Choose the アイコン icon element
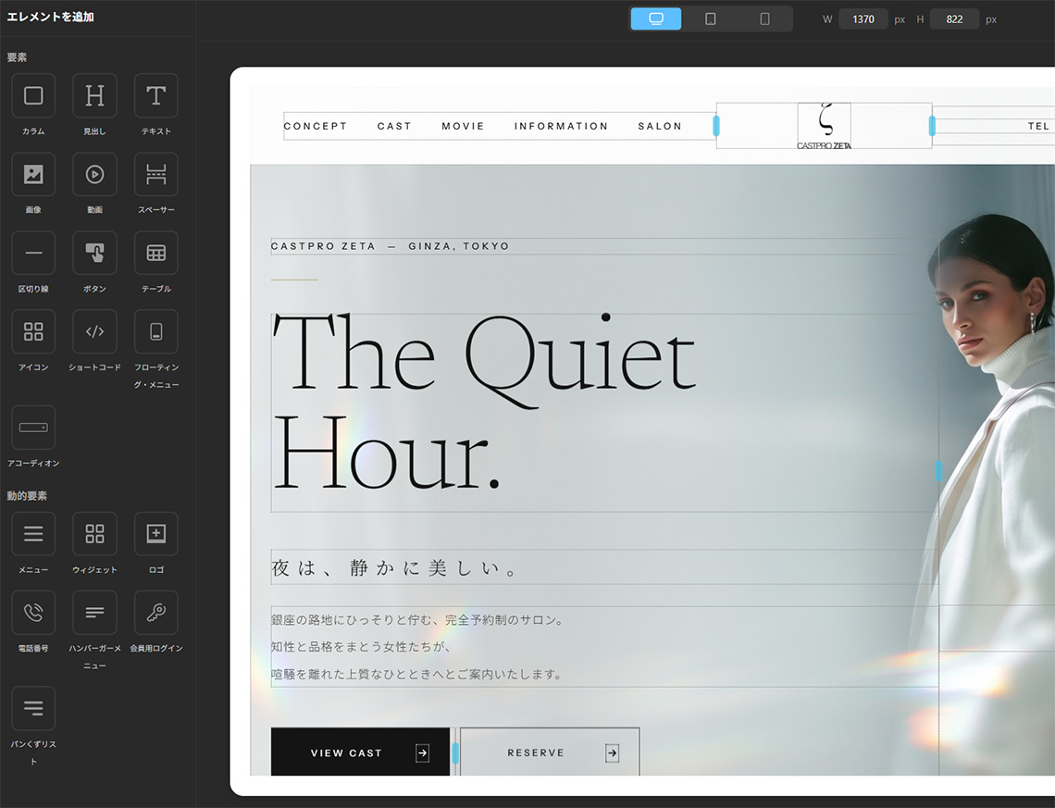This screenshot has width=1055, height=808. coord(33,331)
